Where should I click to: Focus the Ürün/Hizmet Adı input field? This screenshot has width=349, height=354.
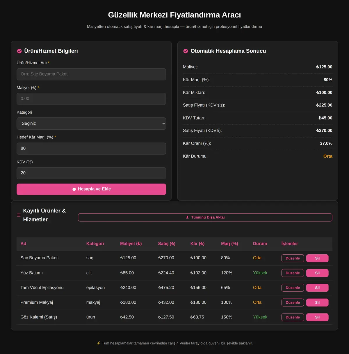click(91, 74)
